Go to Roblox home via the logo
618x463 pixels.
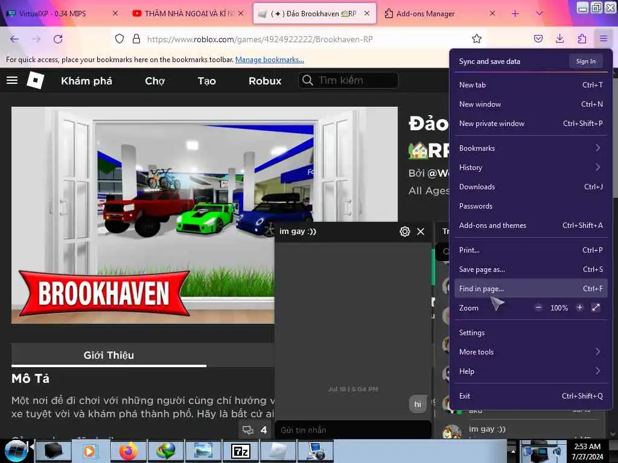[x=35, y=80]
